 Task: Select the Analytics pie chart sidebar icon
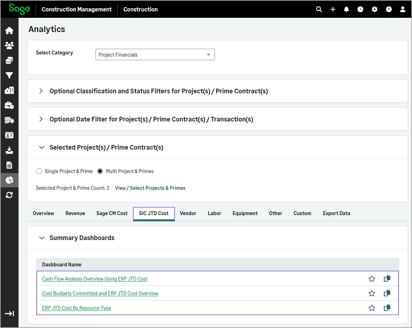[x=9, y=180]
